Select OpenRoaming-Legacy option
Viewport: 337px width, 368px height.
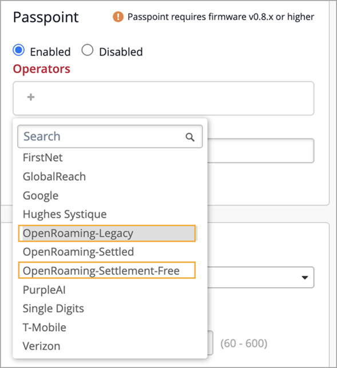107,234
